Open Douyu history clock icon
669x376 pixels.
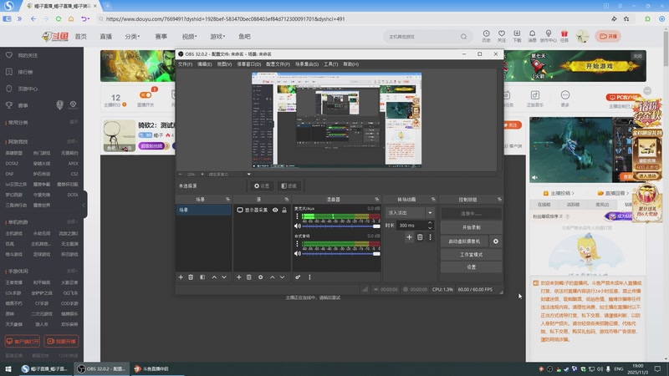pyautogui.click(x=487, y=36)
